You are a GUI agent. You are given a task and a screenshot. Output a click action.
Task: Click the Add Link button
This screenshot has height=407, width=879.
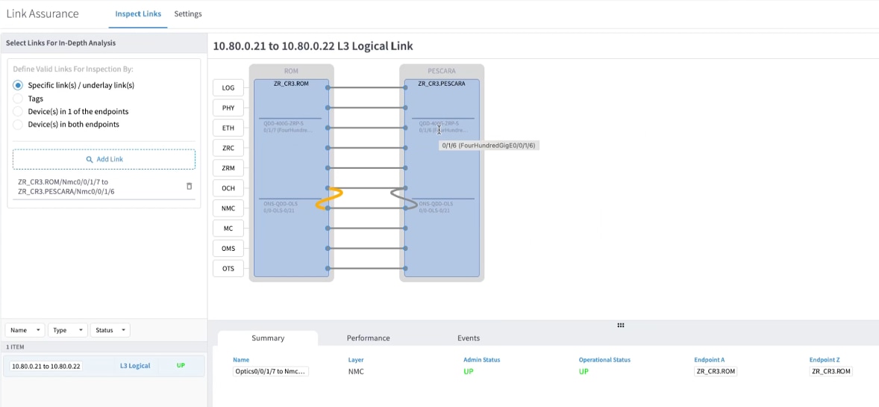click(x=104, y=159)
